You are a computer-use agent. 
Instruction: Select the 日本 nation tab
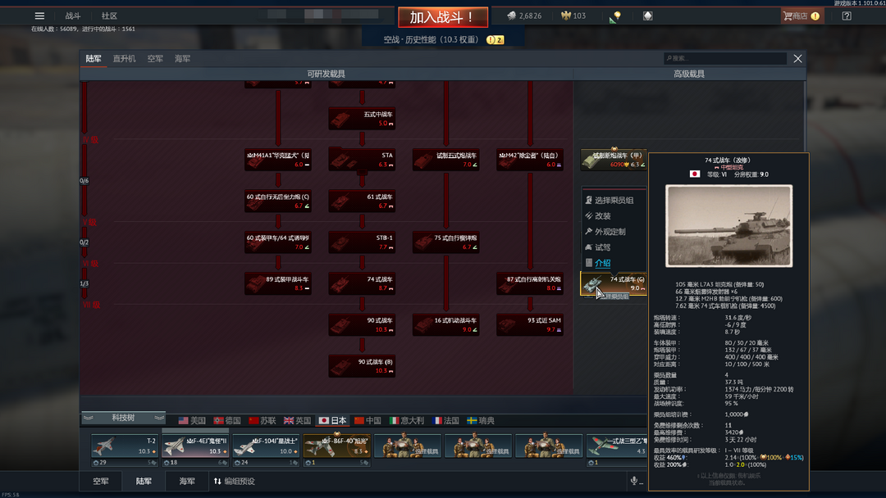coord(332,421)
